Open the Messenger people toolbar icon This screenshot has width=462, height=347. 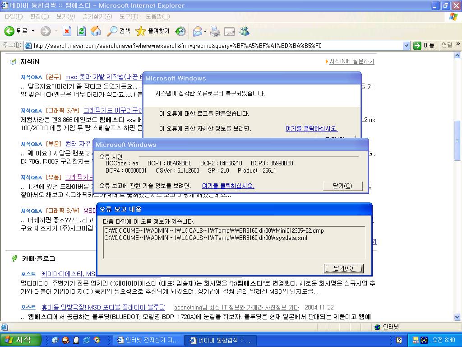pos(244,31)
